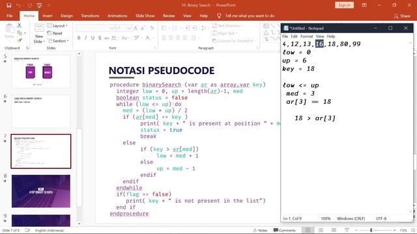Switch to the Animations tab
The width and height of the screenshot is (417, 234).
pos(117,16)
